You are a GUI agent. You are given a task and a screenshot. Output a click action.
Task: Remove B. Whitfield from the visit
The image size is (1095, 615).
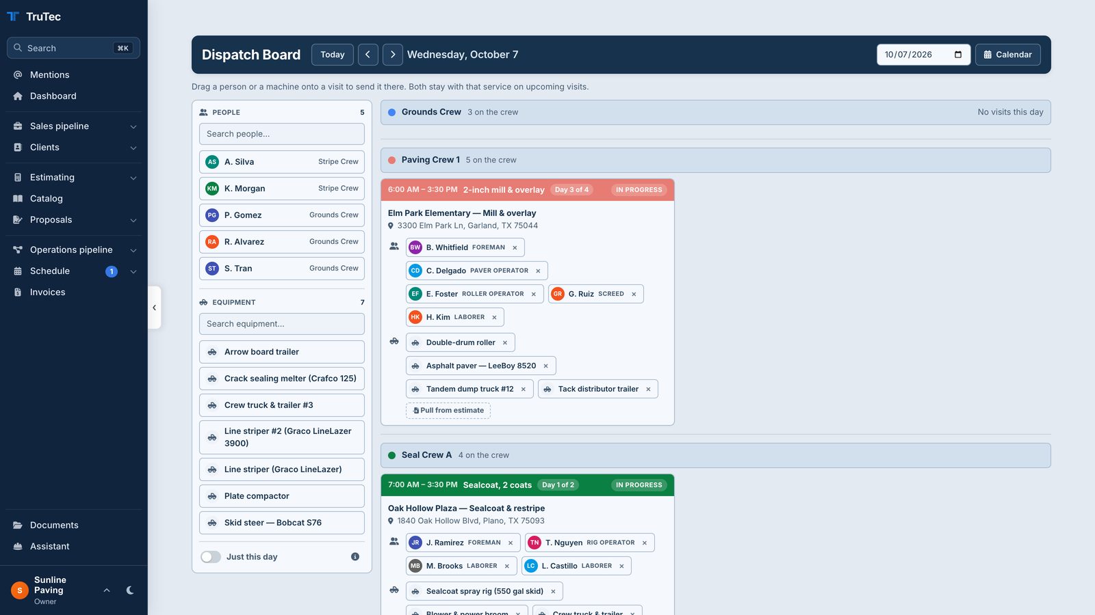click(x=515, y=247)
